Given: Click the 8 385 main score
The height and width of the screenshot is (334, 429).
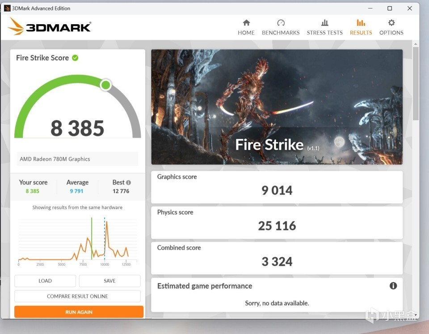Looking at the screenshot, I should [x=77, y=128].
